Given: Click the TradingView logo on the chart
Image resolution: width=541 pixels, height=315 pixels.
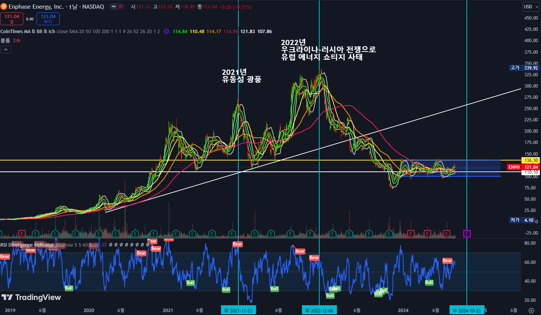Looking at the screenshot, I should 31,297.
